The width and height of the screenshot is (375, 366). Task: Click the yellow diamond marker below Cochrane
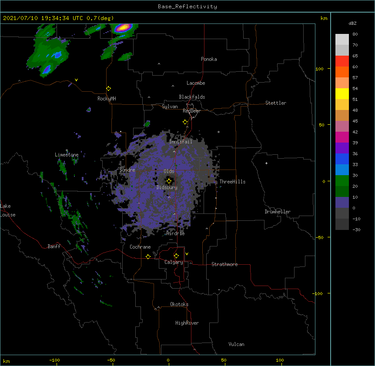148,256
